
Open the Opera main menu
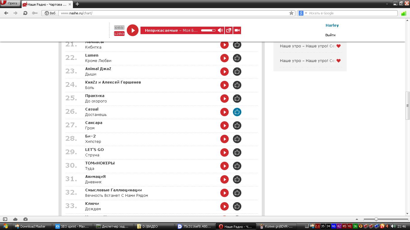point(10,3)
